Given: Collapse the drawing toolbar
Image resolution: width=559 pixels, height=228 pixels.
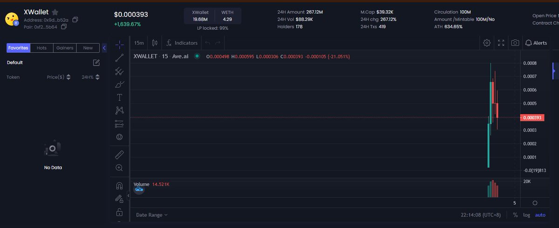Looking at the screenshot, I should coord(128,196).
